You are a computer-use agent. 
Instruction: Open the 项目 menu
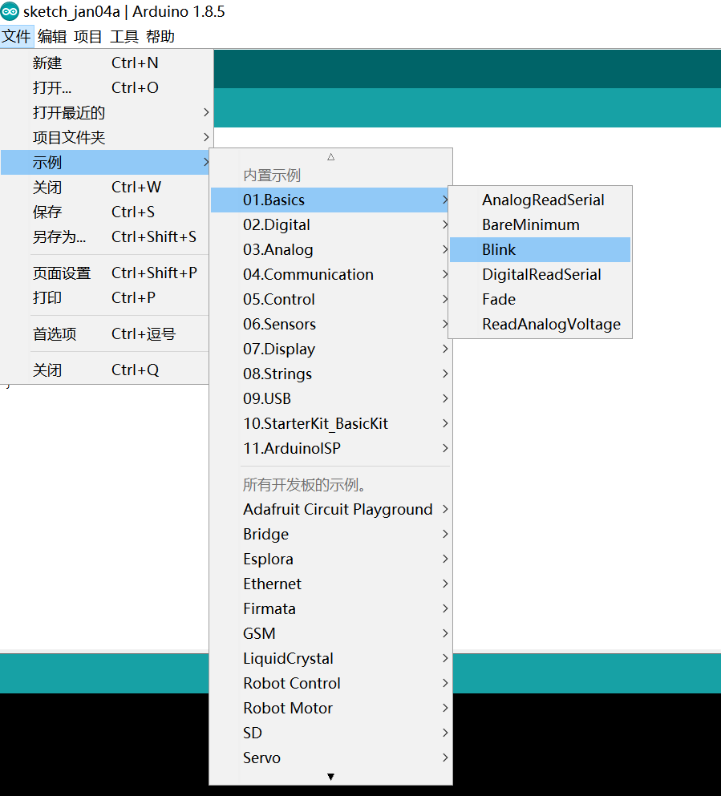click(x=88, y=37)
